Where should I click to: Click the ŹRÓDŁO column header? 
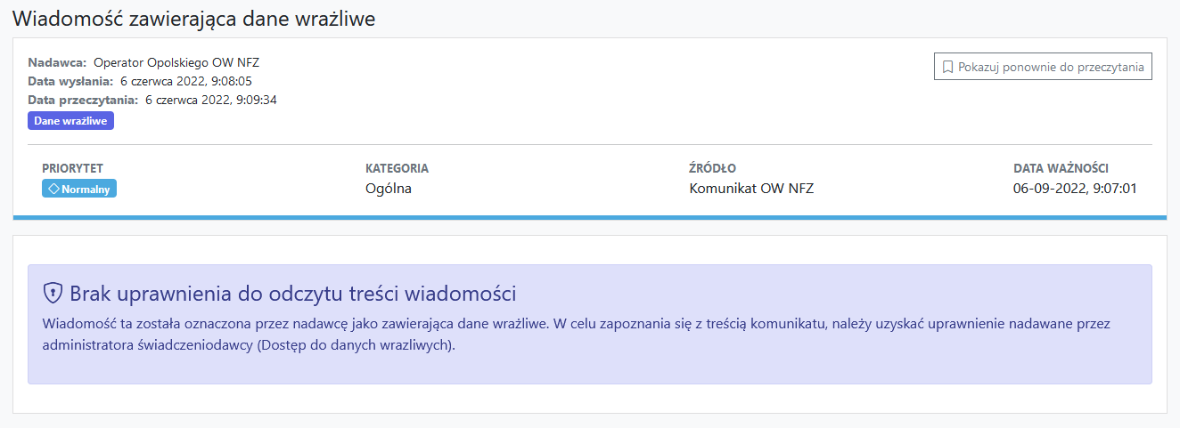click(712, 168)
